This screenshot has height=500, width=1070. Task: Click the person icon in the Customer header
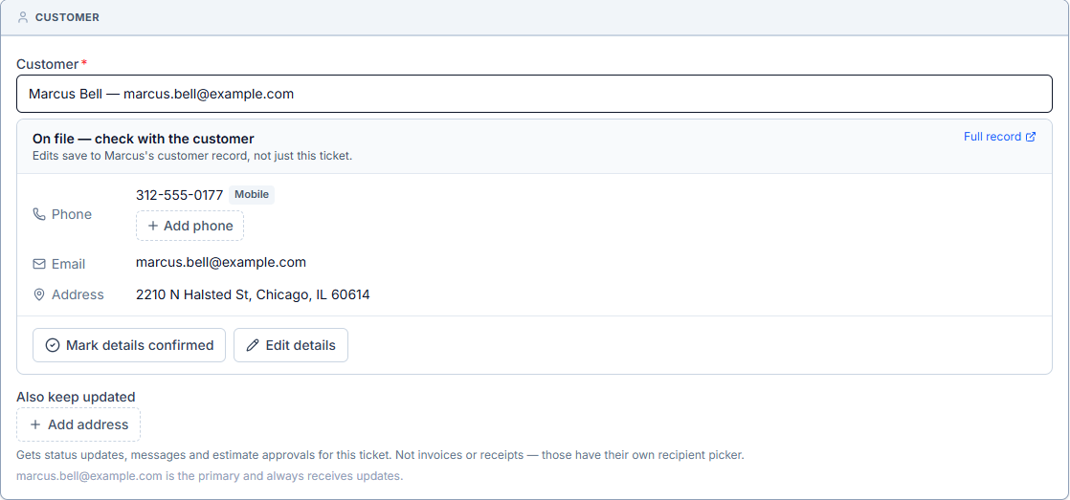[23, 17]
